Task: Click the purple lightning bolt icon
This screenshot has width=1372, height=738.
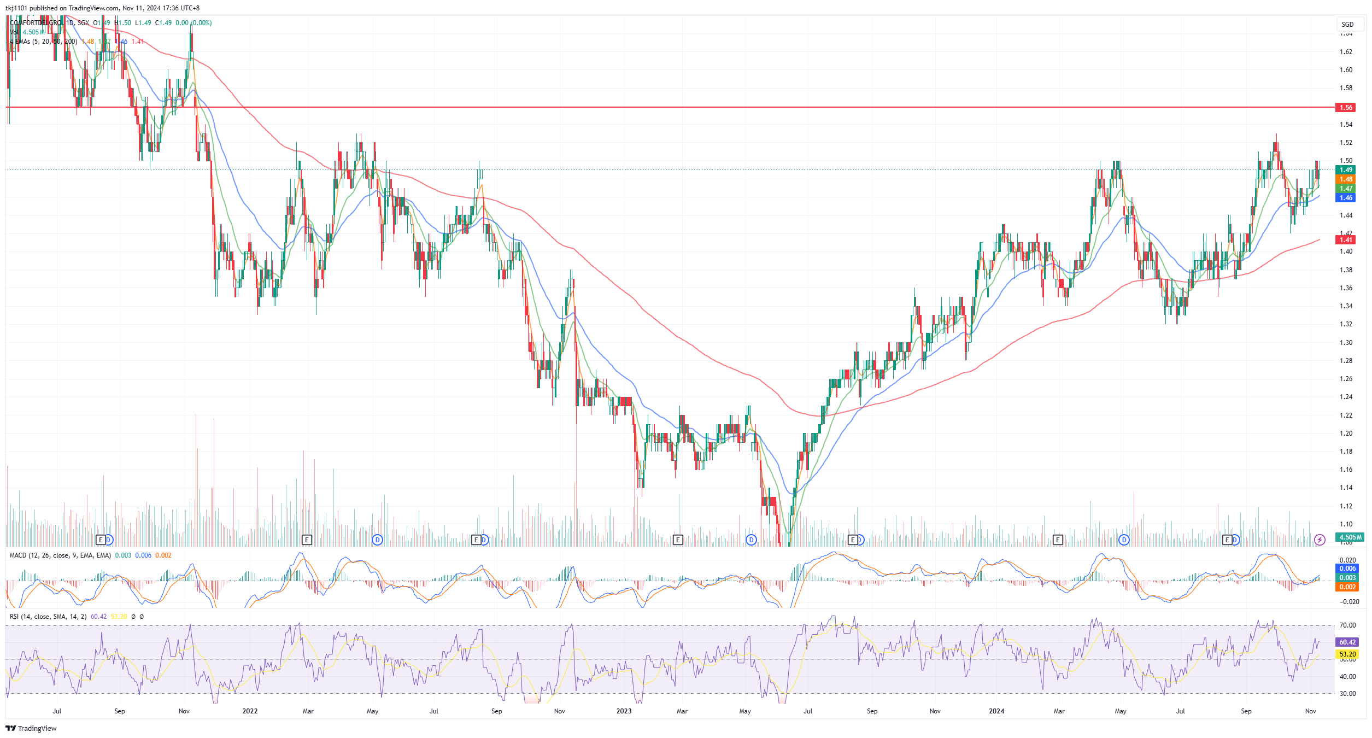Action: (1320, 540)
